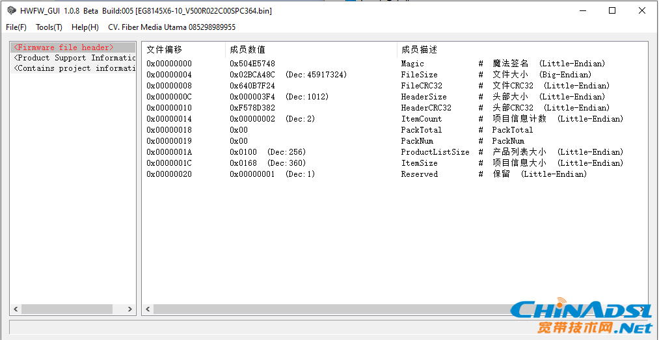The width and height of the screenshot is (659, 340).
Task: Select the Firmware file header tree item
Action: click(64, 47)
